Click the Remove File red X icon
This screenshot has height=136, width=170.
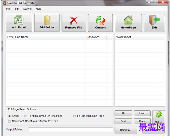[x=73, y=21]
